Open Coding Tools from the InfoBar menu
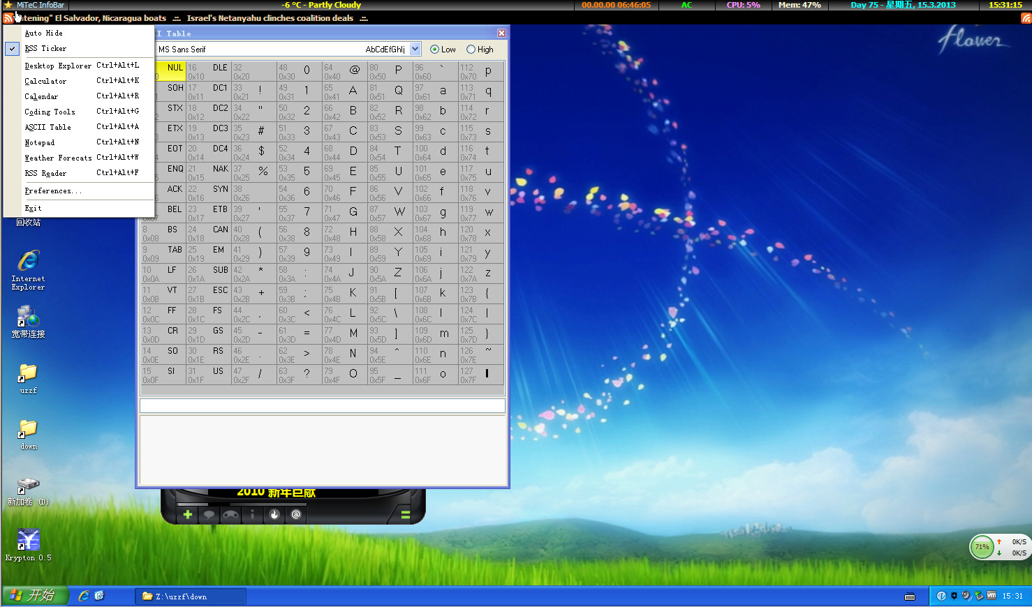The height and width of the screenshot is (607, 1032). pyautogui.click(x=79, y=112)
